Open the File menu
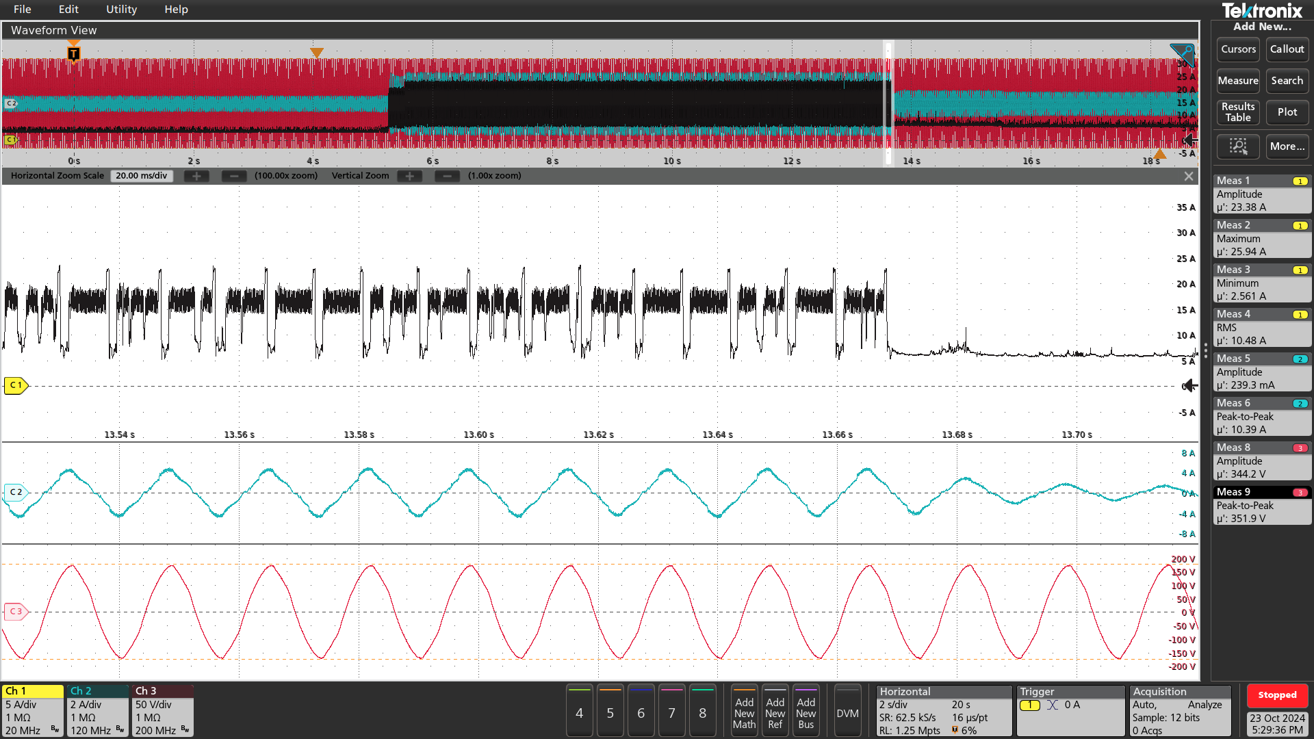Screen dimensions: 1314x739 (23, 10)
